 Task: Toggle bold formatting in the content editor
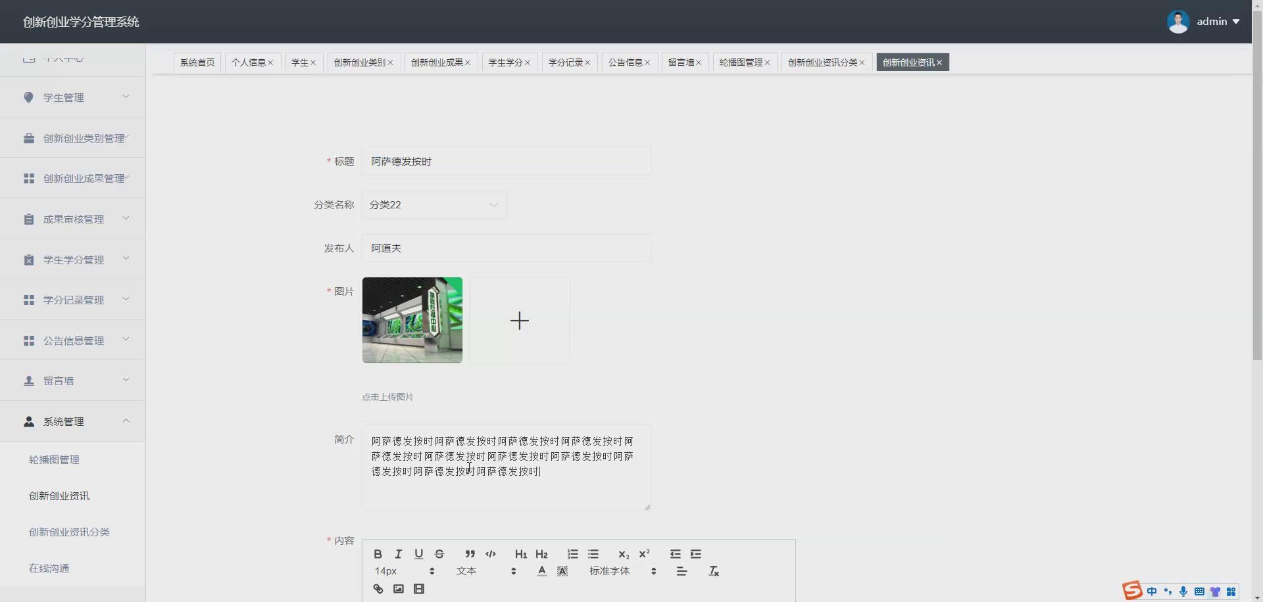tap(378, 554)
